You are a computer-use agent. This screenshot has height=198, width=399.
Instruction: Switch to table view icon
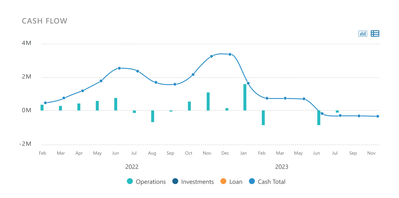coord(375,34)
